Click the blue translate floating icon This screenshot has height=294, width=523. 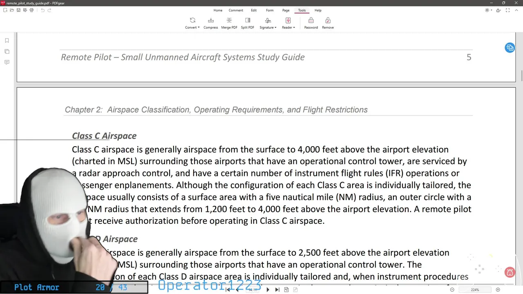(510, 48)
